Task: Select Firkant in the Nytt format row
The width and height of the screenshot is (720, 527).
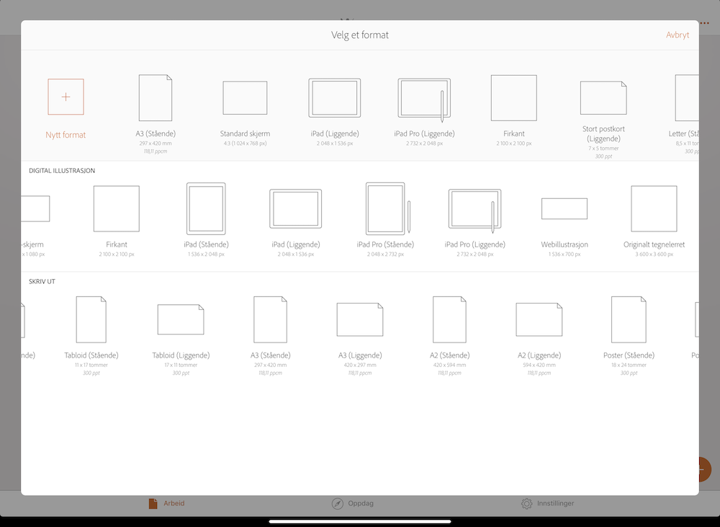Action: point(514,111)
